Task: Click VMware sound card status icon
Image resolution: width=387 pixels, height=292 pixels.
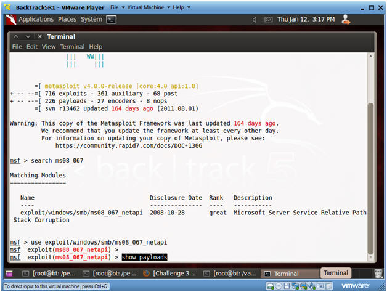Action: point(312,286)
